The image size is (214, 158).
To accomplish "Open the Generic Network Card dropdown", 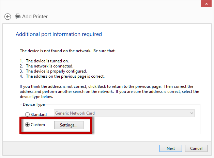I will tap(124, 113).
